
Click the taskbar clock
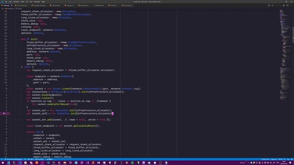[284, 163]
